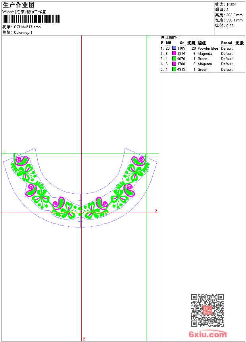Click the 生产作业图 title
The image size is (246, 342).
coord(19,5)
